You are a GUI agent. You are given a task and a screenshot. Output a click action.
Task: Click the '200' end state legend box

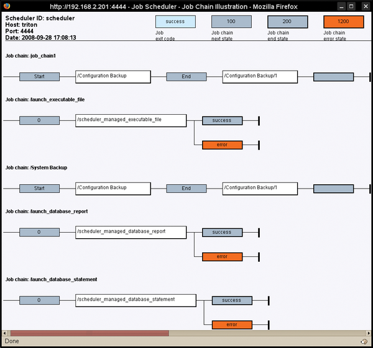pos(288,22)
